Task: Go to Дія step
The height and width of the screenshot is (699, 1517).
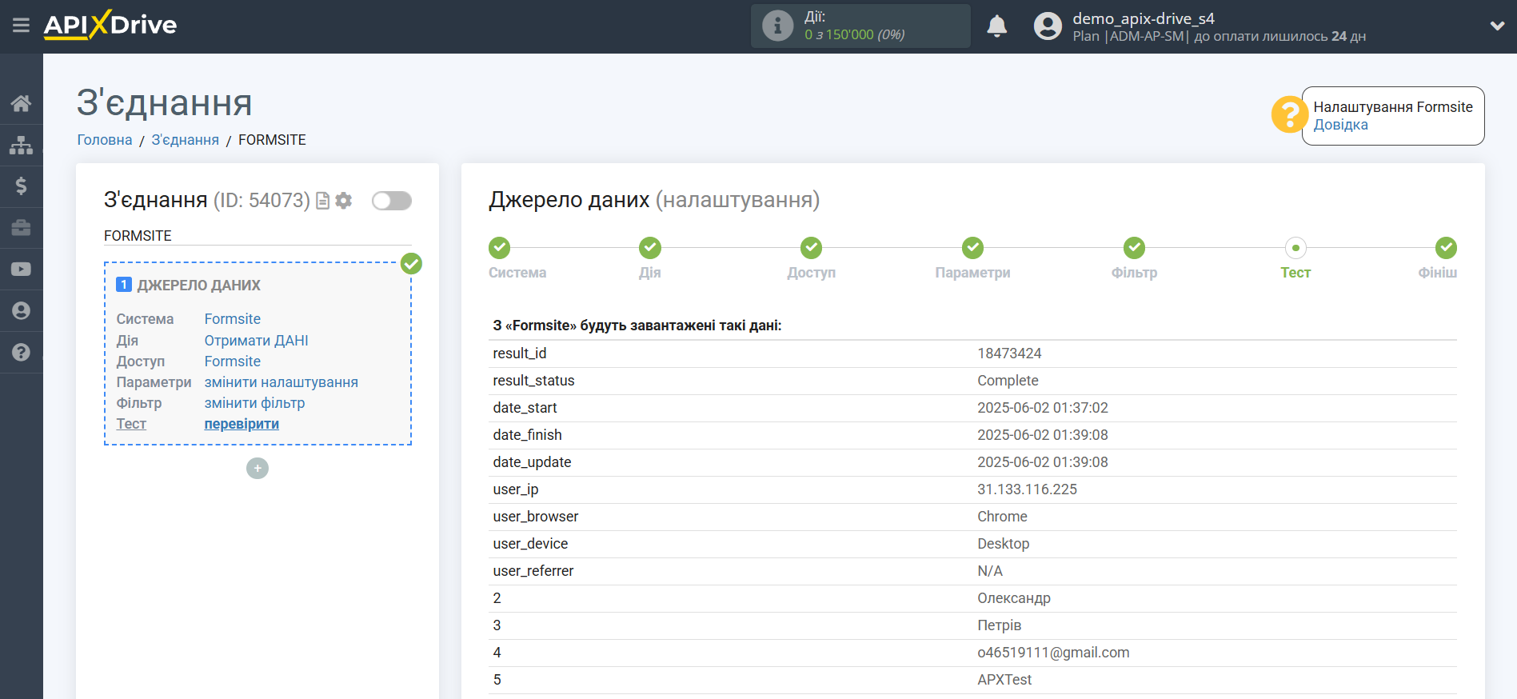Action: tap(650, 248)
